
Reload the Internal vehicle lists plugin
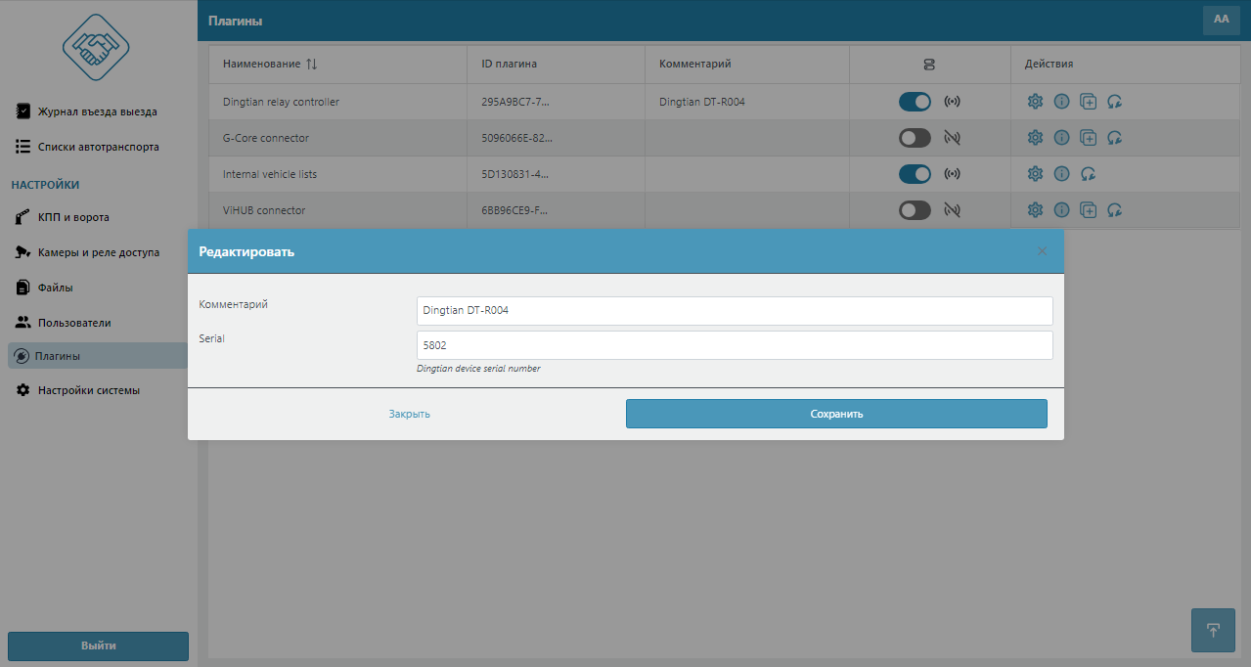tap(1088, 174)
